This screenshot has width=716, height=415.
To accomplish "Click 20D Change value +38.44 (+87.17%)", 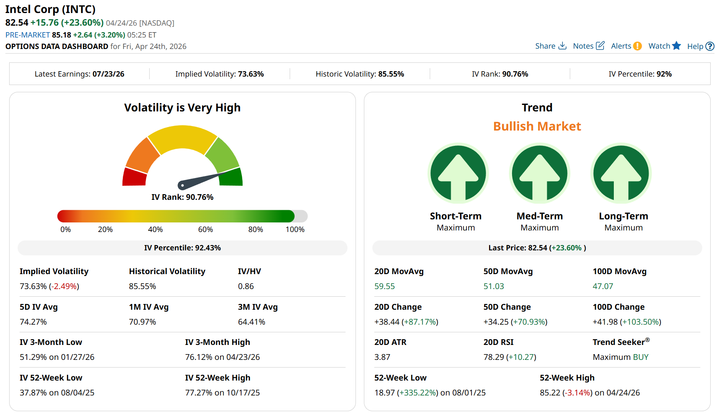I will click(406, 322).
